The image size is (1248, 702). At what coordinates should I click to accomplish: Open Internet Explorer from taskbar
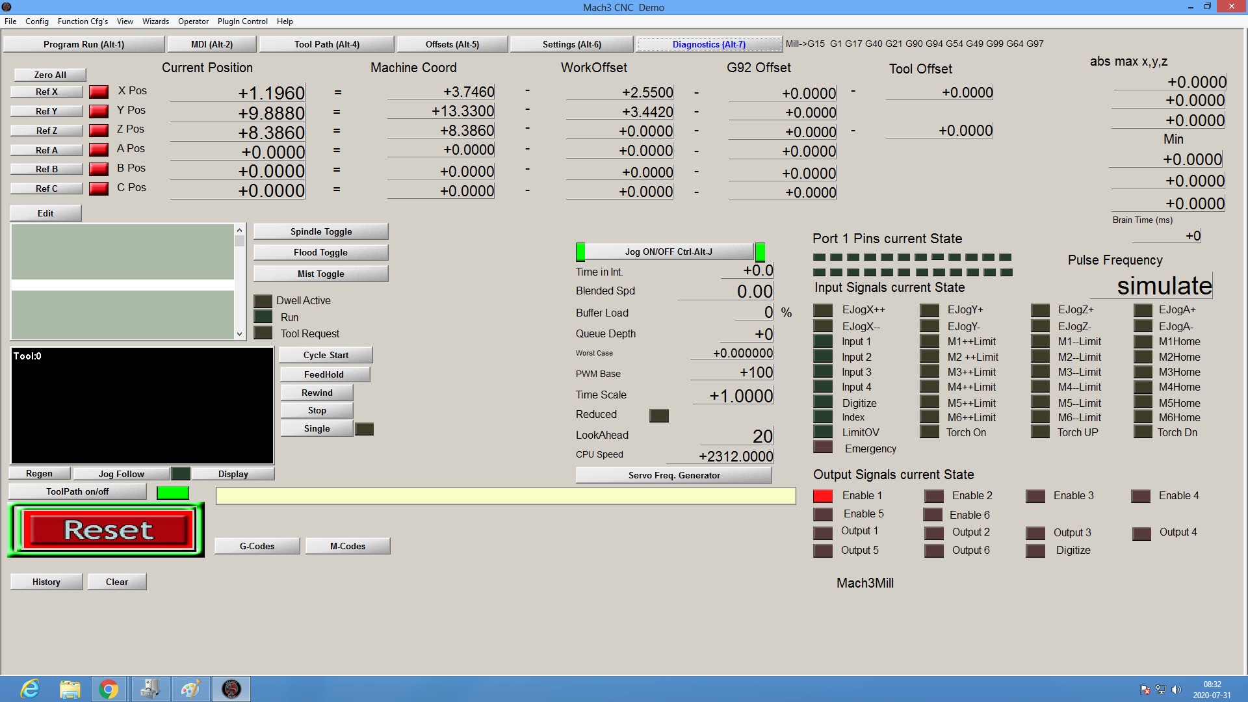click(x=30, y=689)
